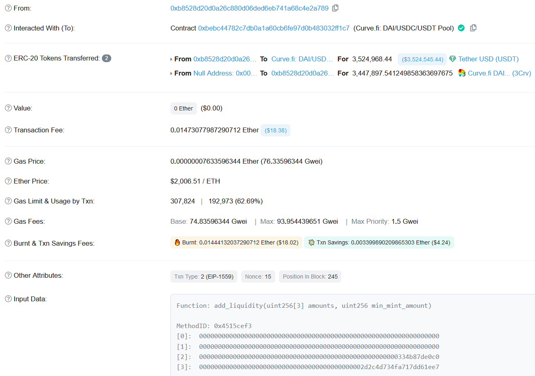The image size is (535, 376).
Task: Click the 2 badge on ERC-20 Tokens Transferred
Action: tap(106, 58)
